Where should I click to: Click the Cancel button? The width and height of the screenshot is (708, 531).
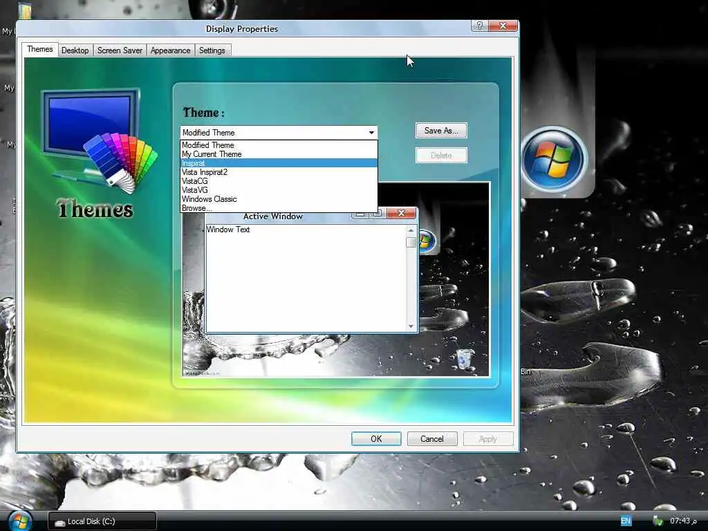point(432,439)
